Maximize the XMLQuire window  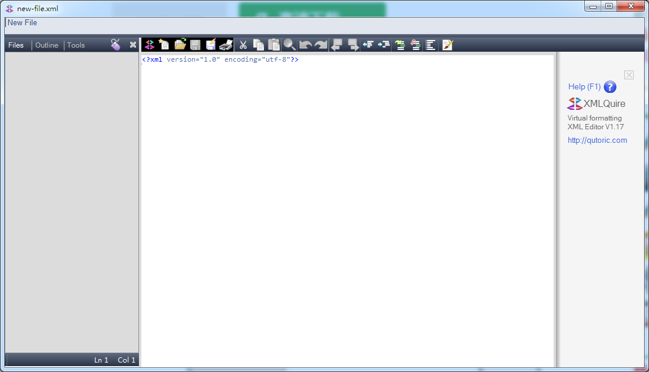609,6
